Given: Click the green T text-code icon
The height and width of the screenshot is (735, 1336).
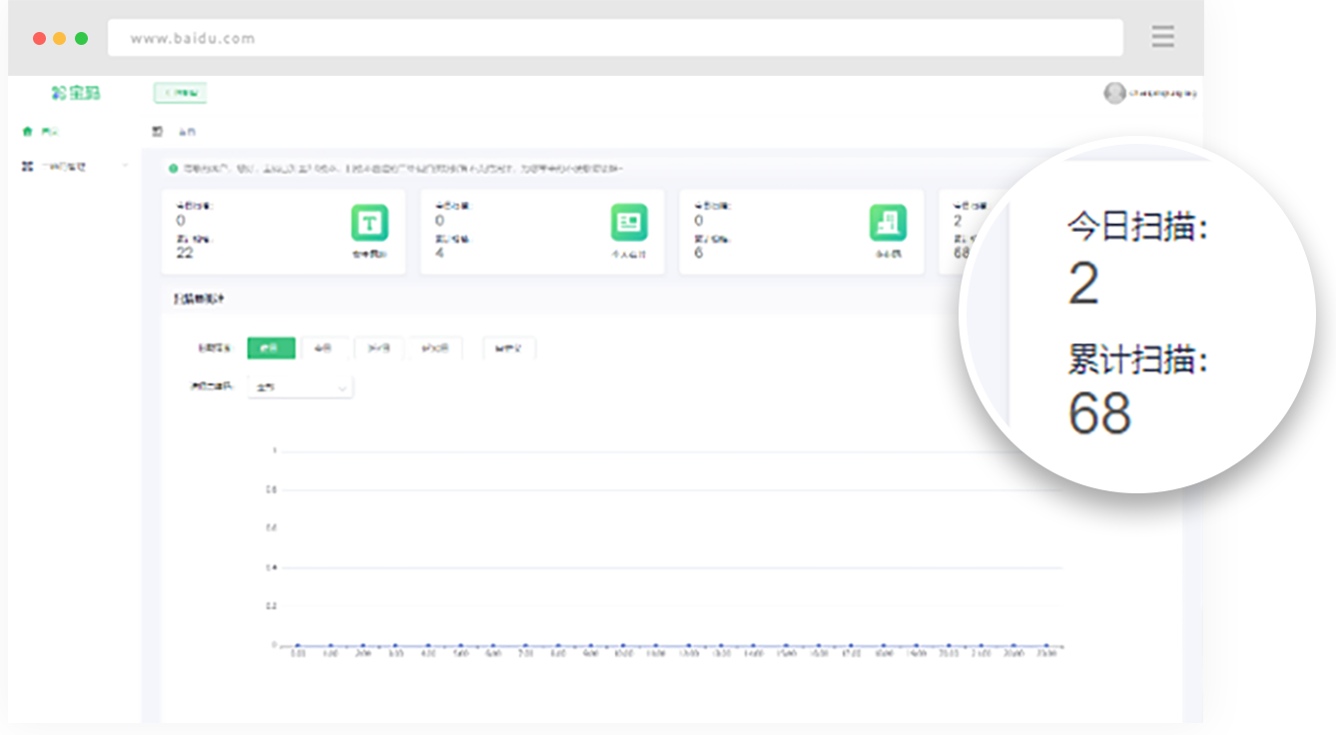Looking at the screenshot, I should tap(369, 223).
